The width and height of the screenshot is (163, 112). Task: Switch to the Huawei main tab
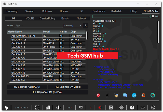[64, 11]
